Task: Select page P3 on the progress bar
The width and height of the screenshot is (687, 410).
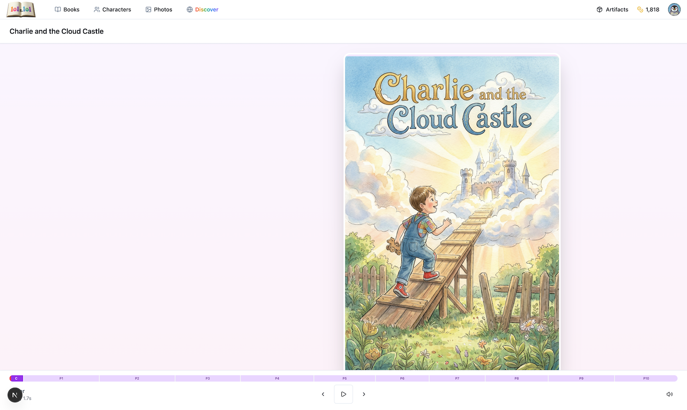Action: tap(208, 378)
